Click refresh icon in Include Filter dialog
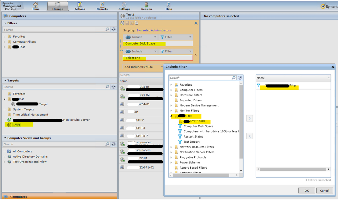The width and height of the screenshot is (338, 200). point(240,78)
